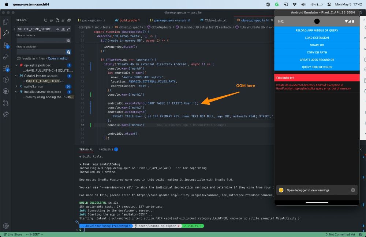Select the 'files by using adding the' match
The width and height of the screenshot is (366, 237).
pyautogui.click(x=48, y=97)
